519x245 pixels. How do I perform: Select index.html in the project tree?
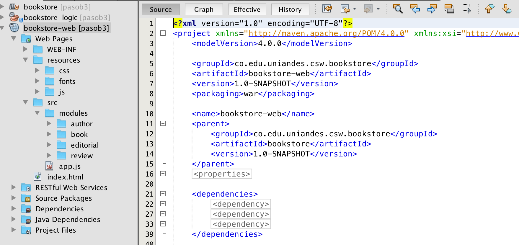click(x=65, y=177)
